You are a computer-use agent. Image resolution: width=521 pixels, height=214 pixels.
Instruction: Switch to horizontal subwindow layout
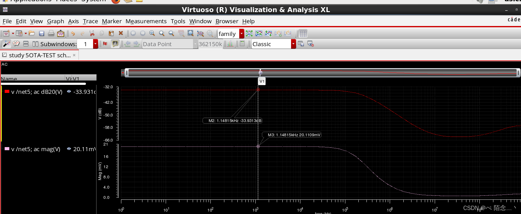coord(26,44)
